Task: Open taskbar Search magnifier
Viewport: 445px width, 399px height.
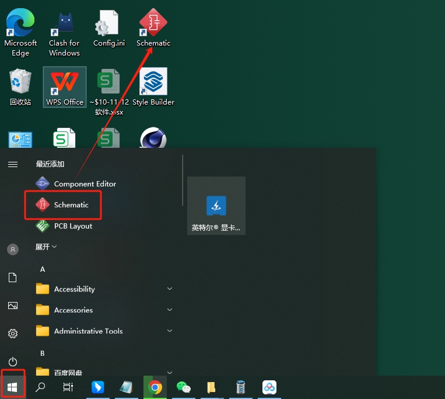Action: pos(40,387)
